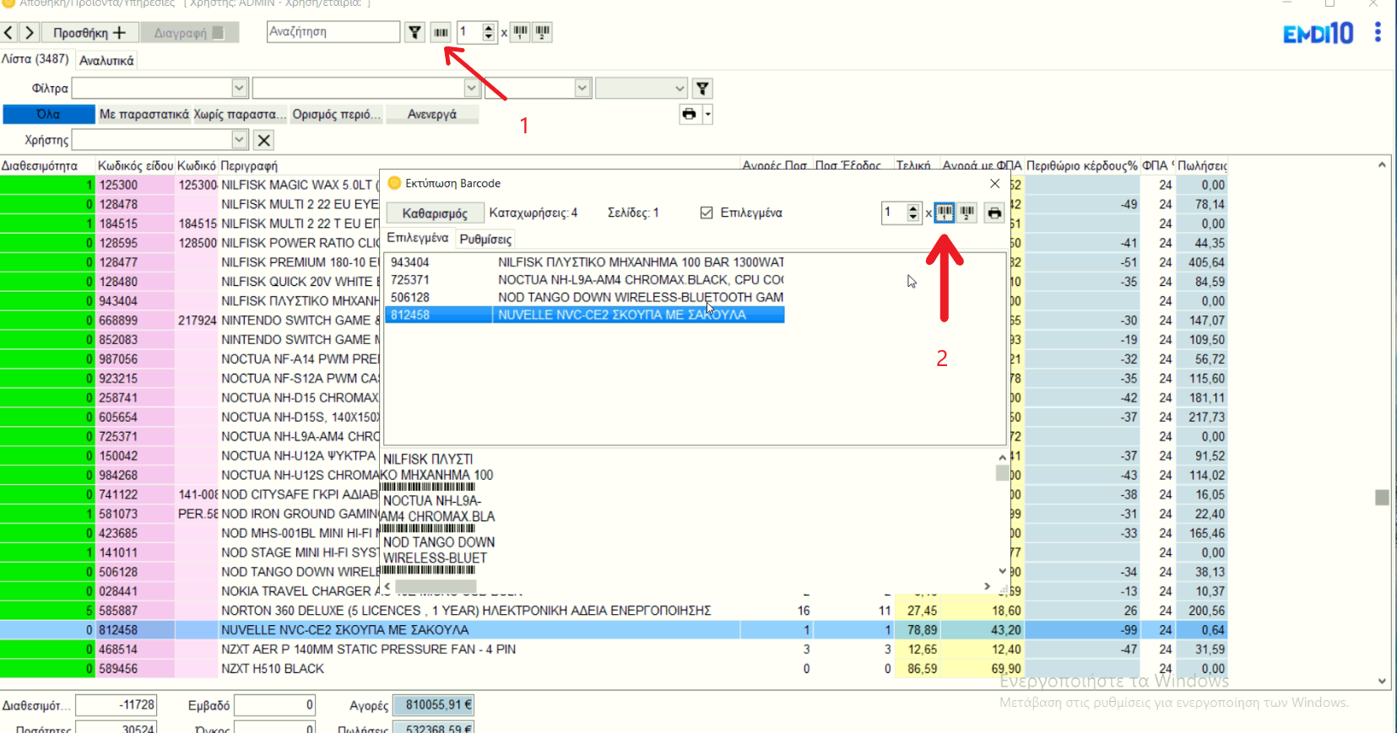Sort by the Κωδικός είδους column header

136,166
